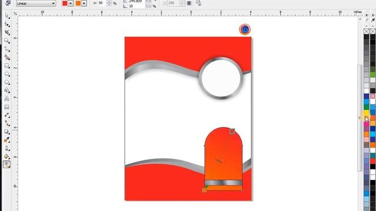Click the ruler origin corner box
Screen dimensions: 376x211
coord(15,14)
